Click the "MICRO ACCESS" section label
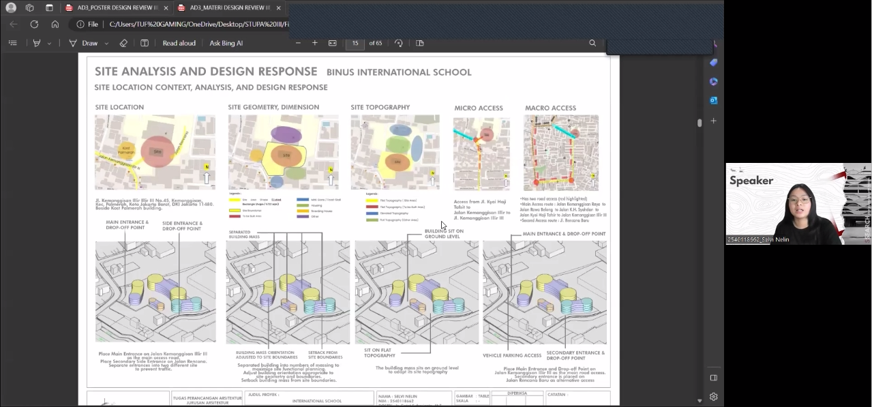Viewport: 872px width, 407px height. [x=479, y=108]
